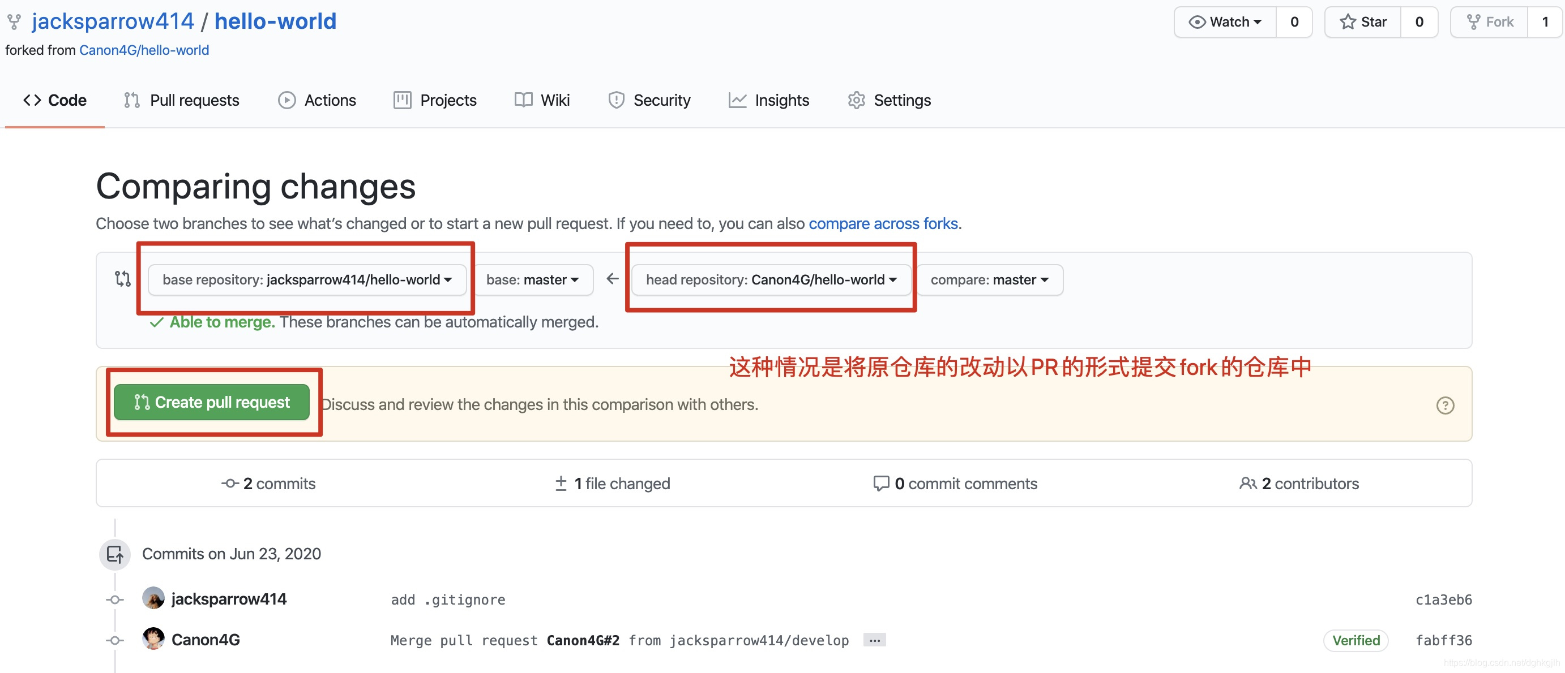Open Canon4G author link in commit list
The width and height of the screenshot is (1565, 673).
click(206, 640)
